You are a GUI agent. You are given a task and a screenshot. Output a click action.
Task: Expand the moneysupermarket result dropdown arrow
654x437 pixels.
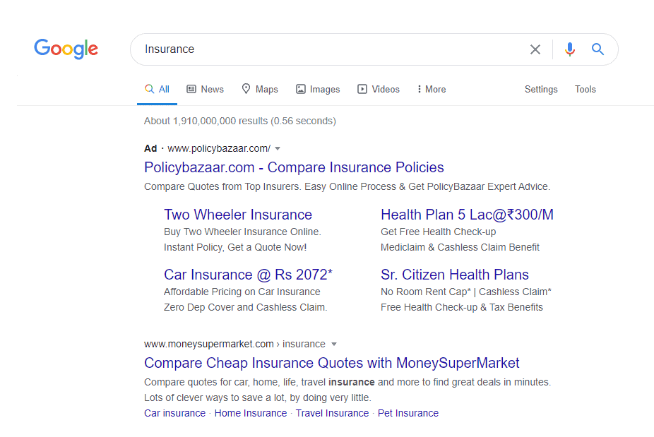[334, 344]
